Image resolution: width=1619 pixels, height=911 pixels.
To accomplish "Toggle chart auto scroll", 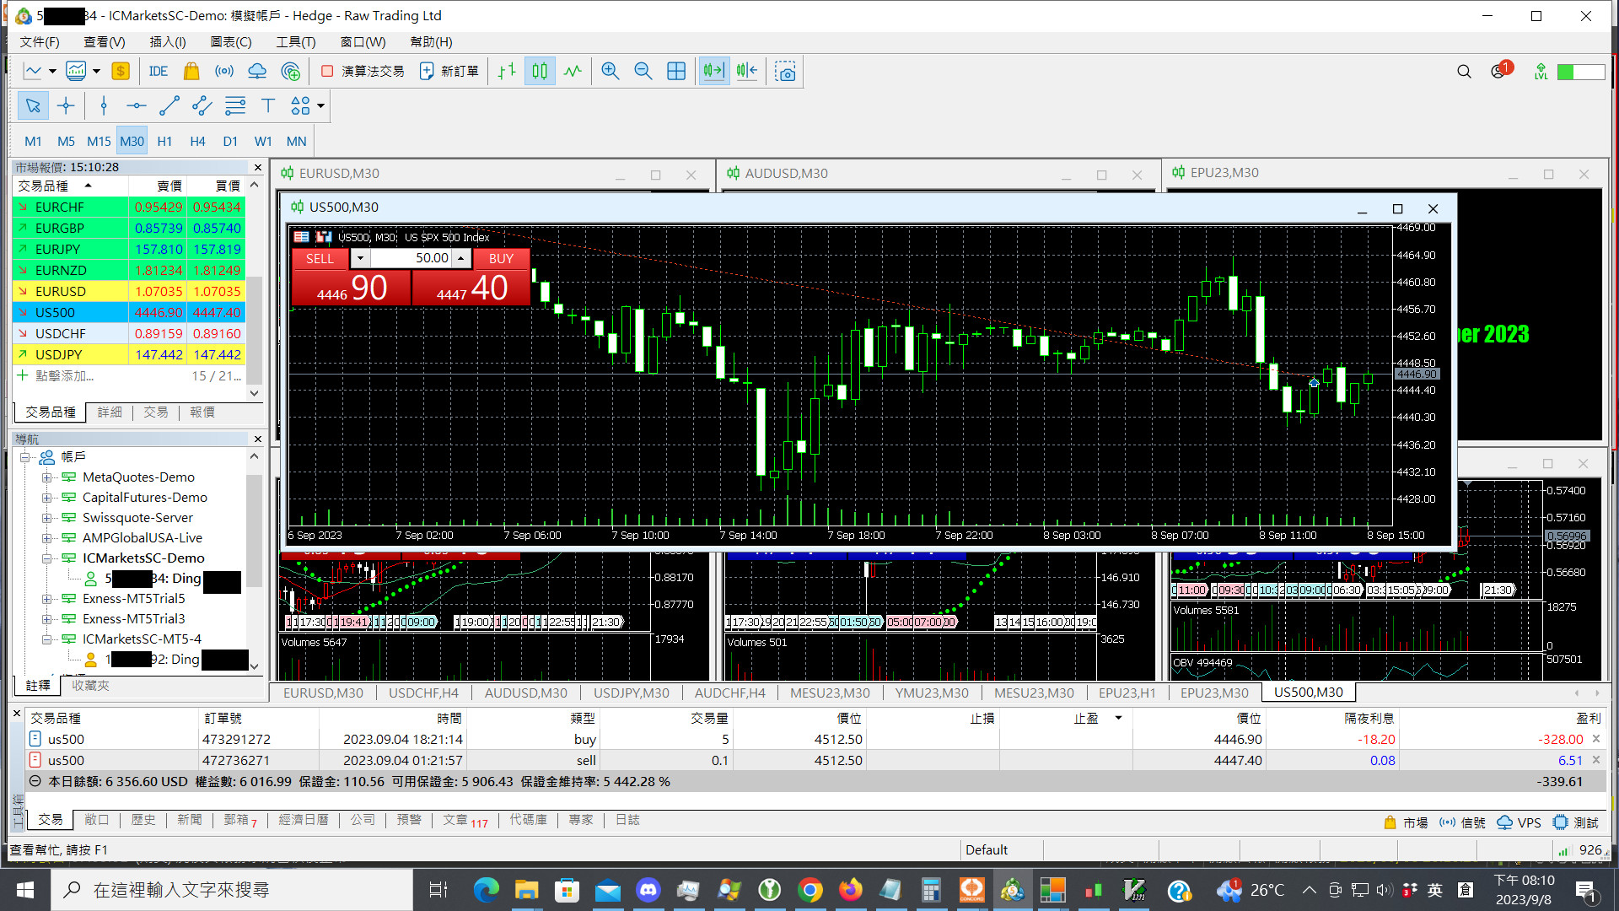I will 714,72.
